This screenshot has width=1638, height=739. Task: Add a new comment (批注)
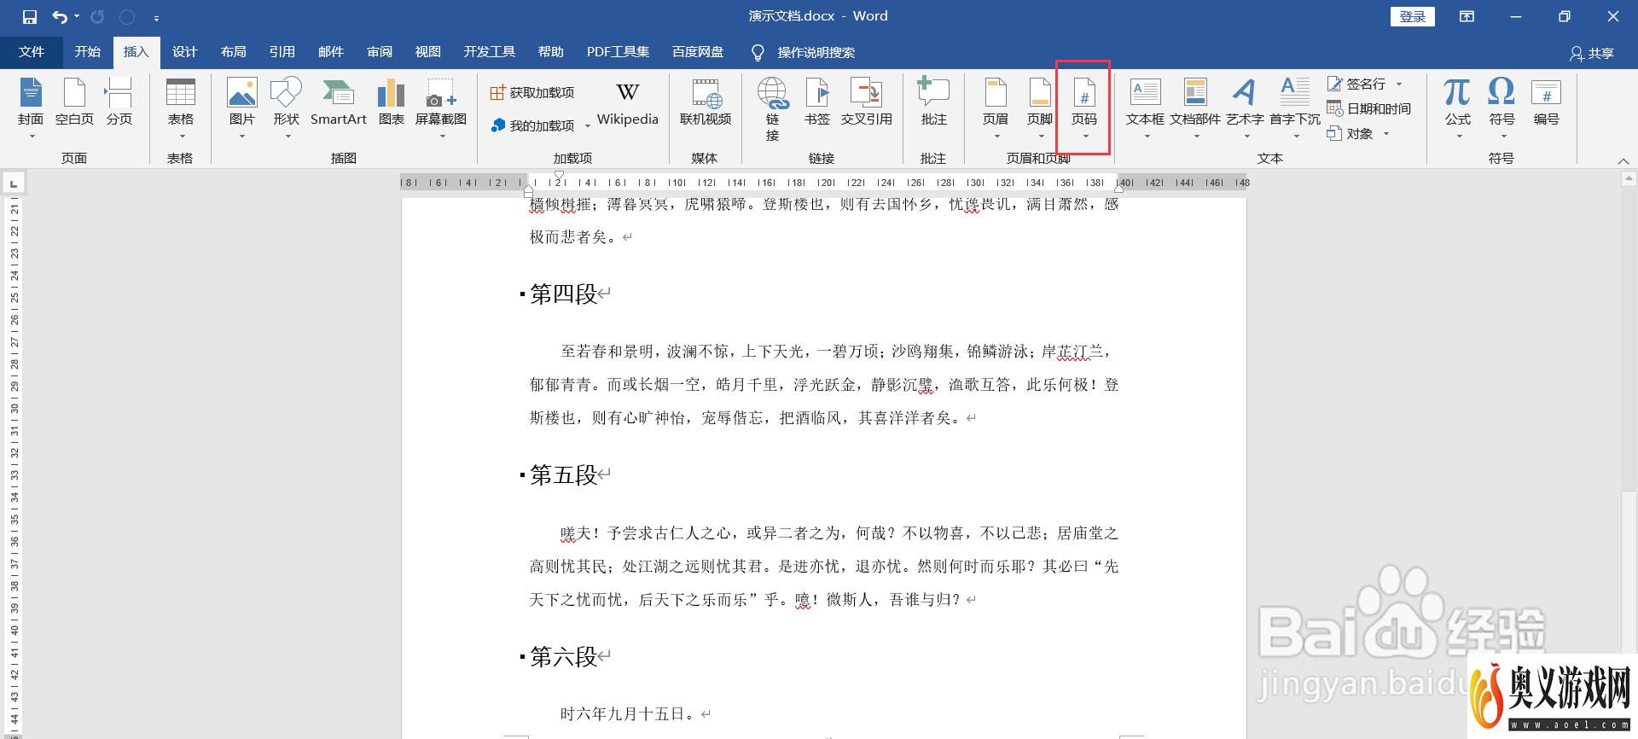point(934,102)
